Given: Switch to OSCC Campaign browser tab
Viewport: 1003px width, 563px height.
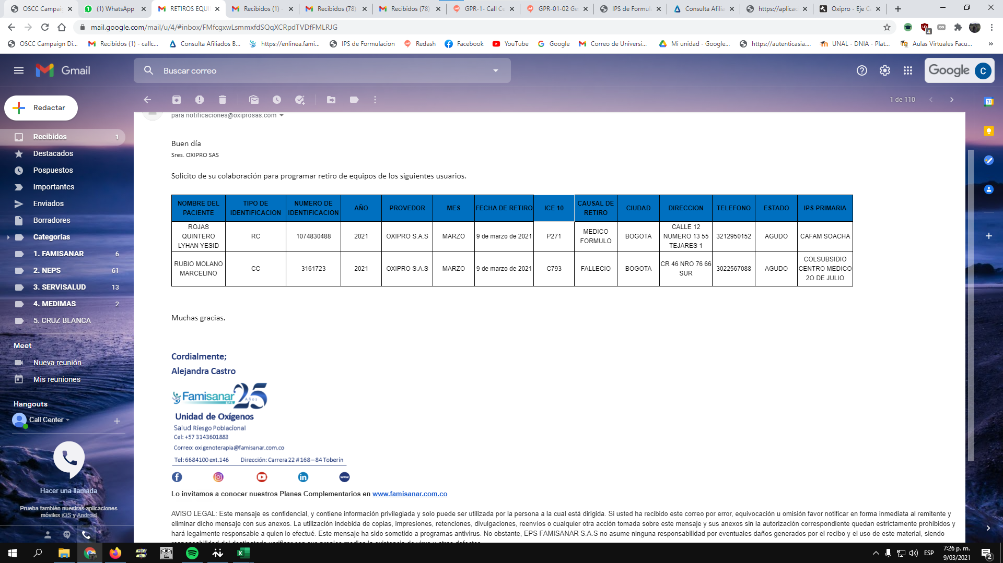Looking at the screenshot, I should pyautogui.click(x=41, y=9).
